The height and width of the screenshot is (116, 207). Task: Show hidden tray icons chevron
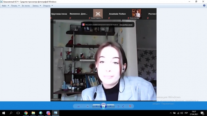(x=171, y=113)
